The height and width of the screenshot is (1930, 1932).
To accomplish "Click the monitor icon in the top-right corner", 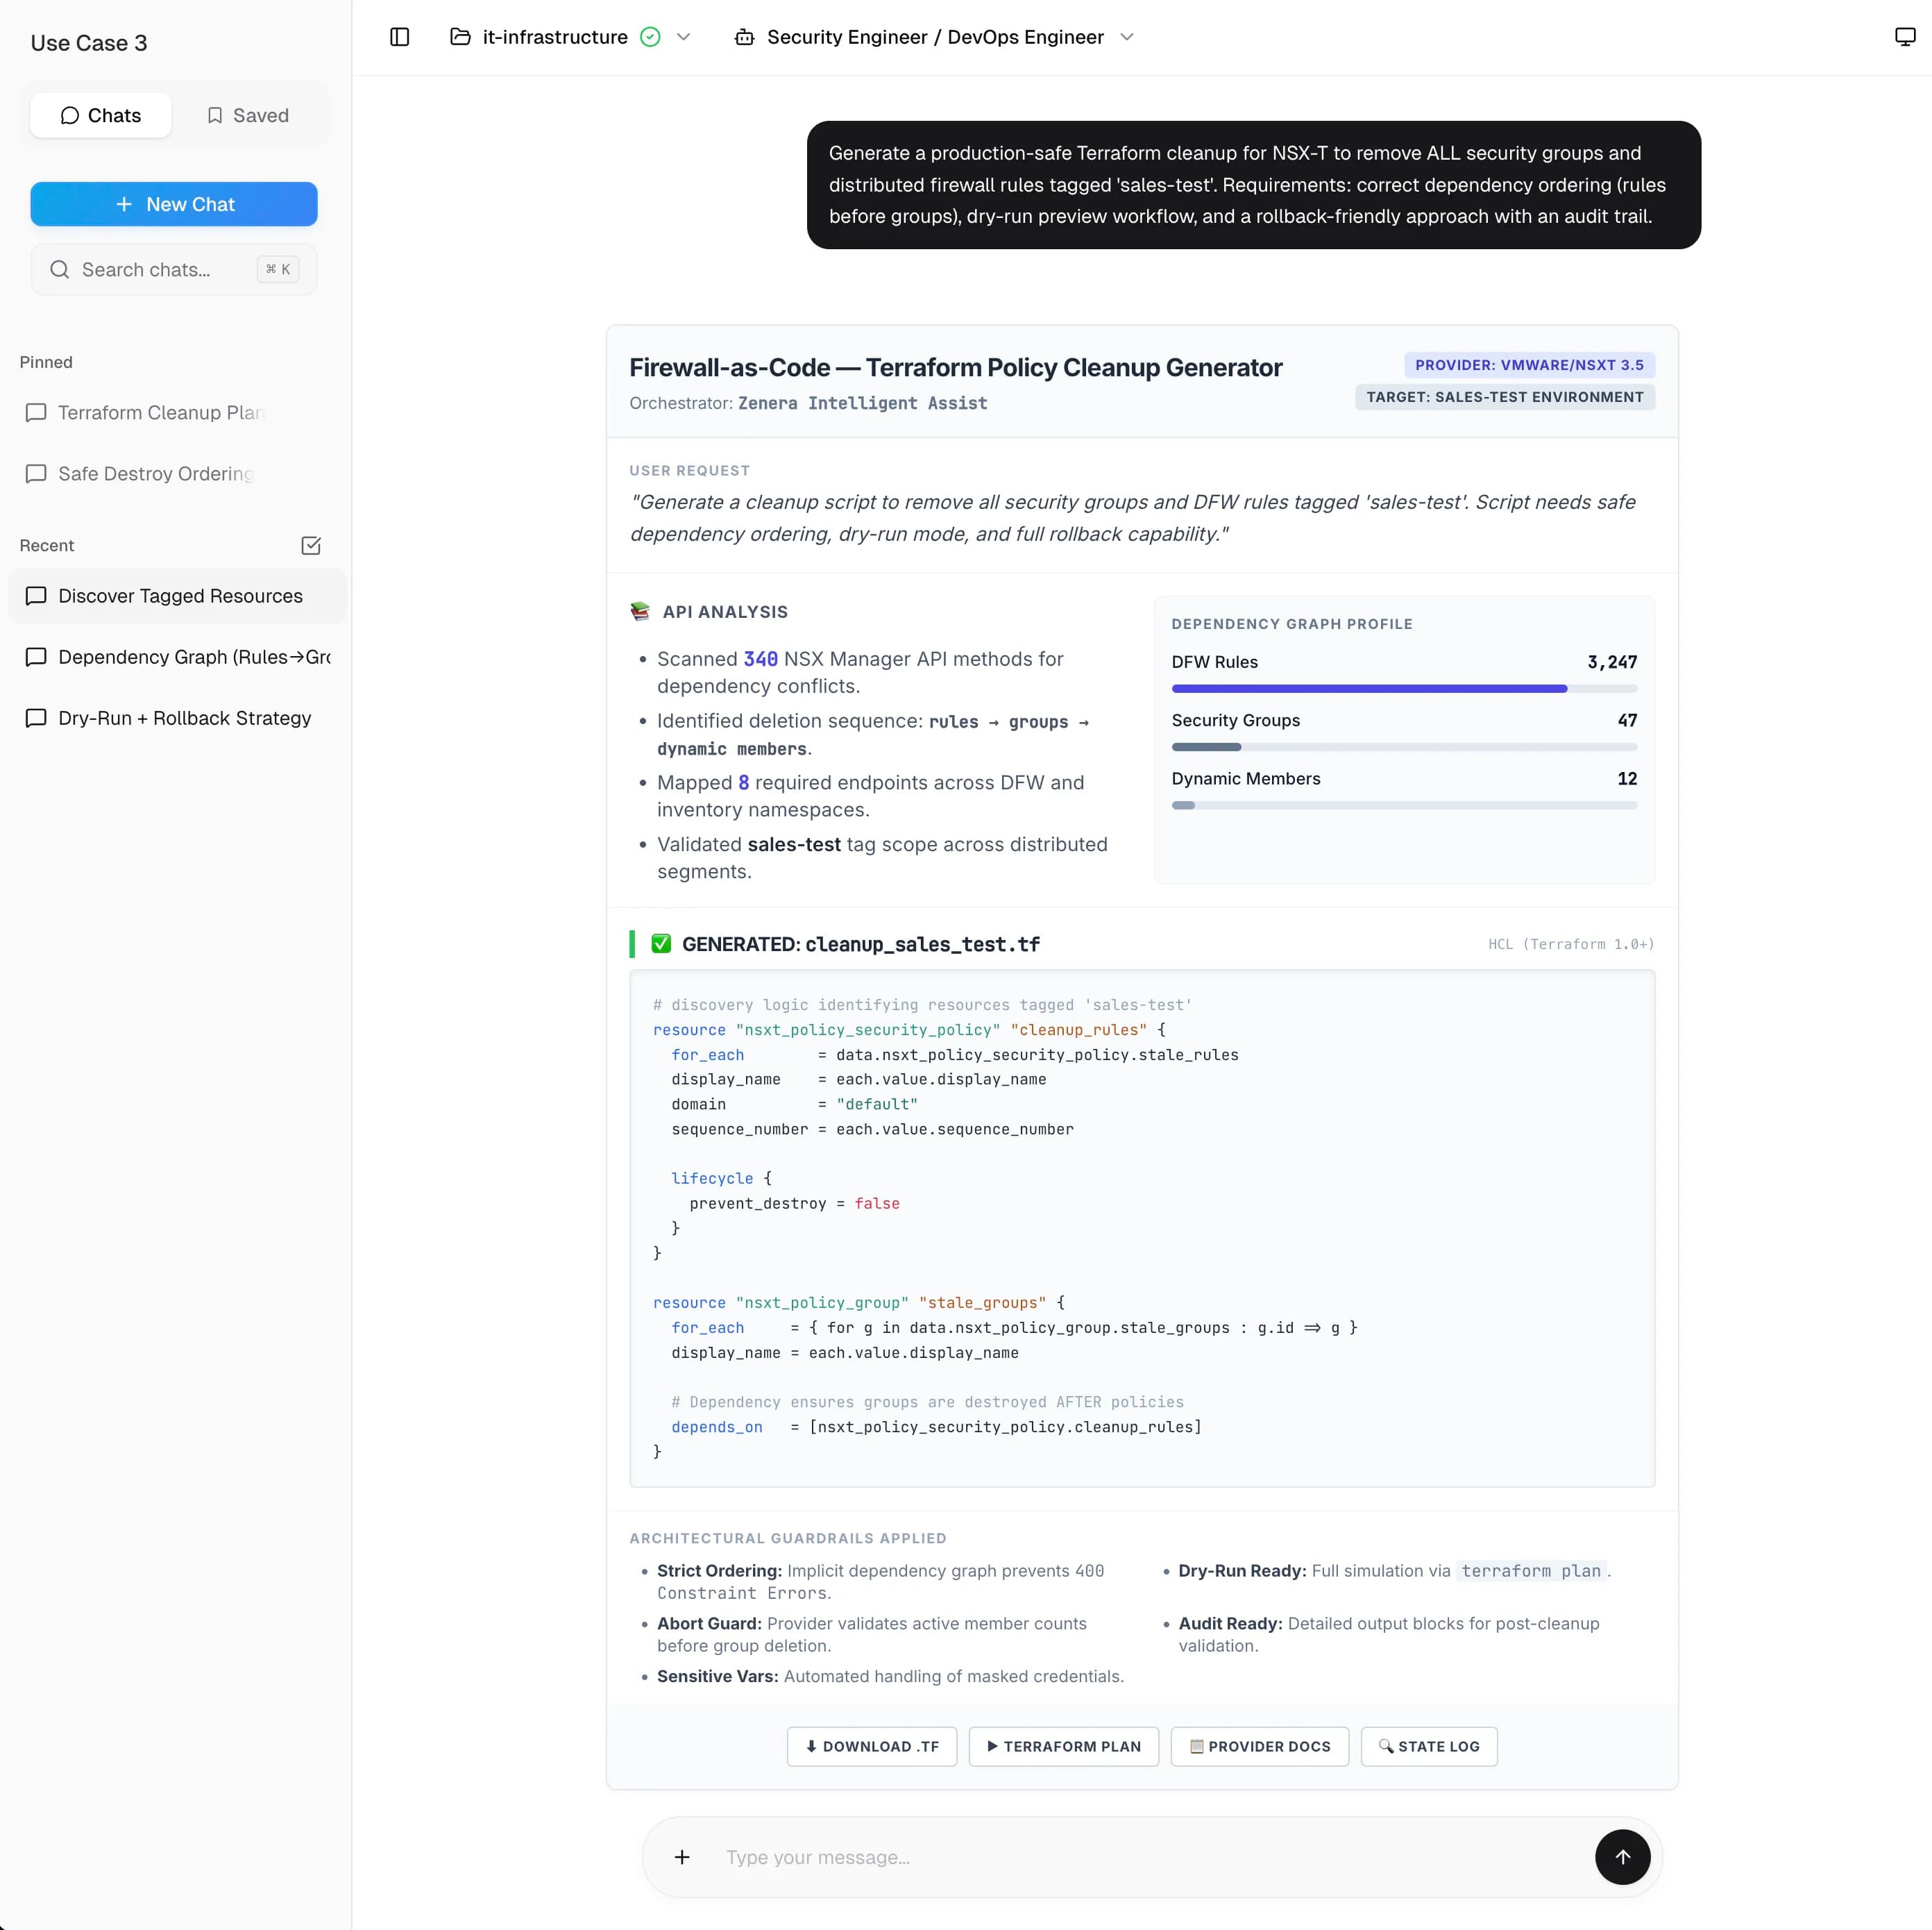I will tap(1904, 36).
